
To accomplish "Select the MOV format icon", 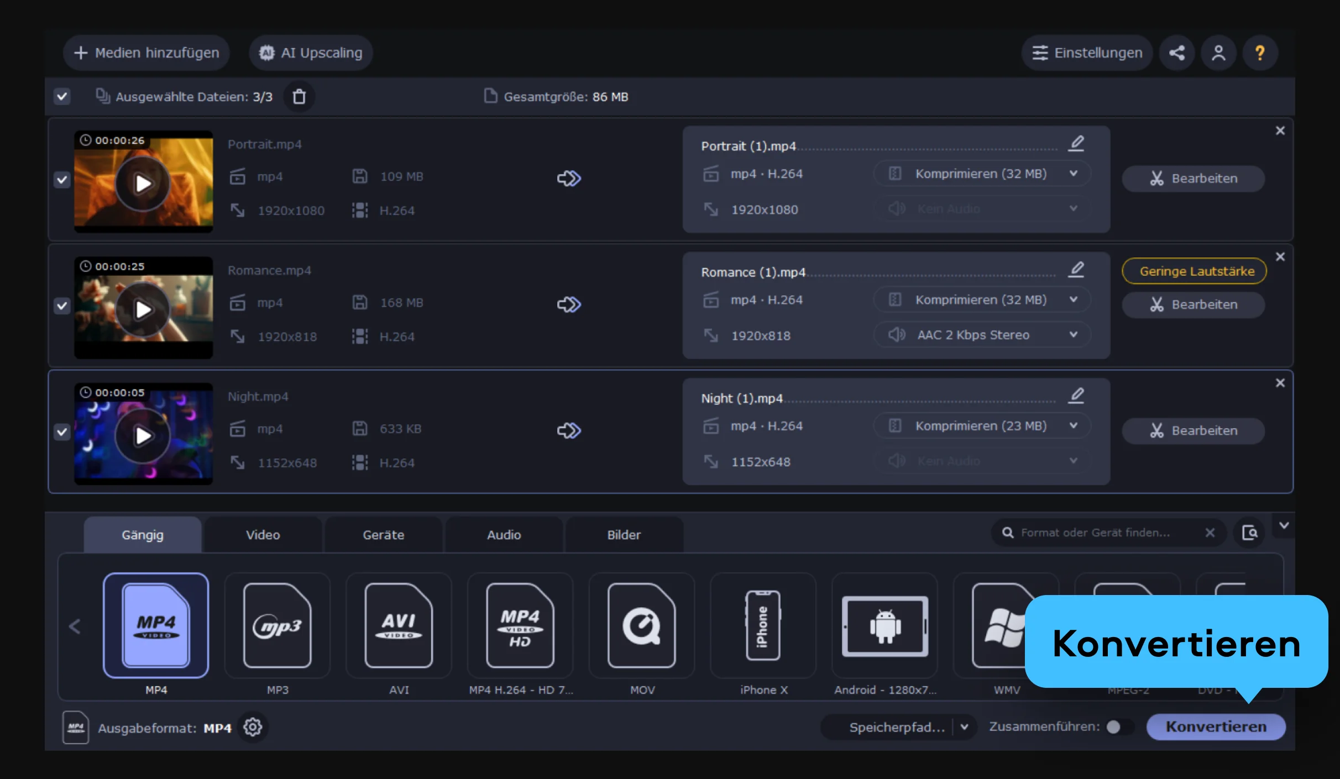I will 641,625.
